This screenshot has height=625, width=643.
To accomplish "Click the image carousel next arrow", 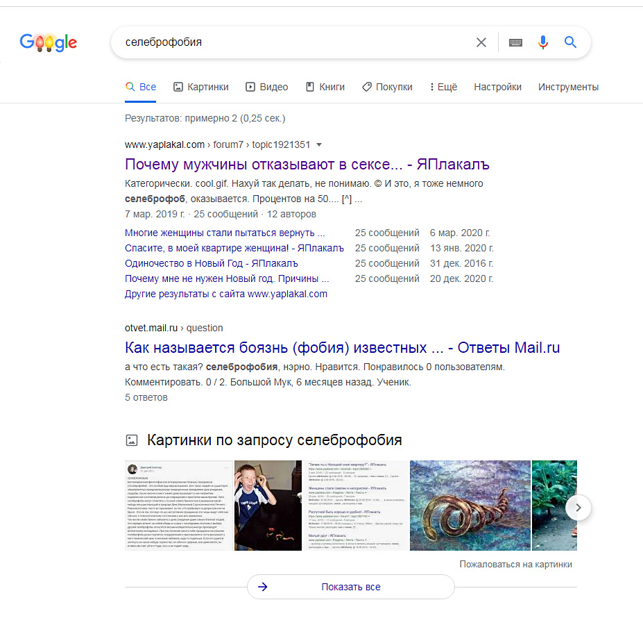I will (x=578, y=508).
